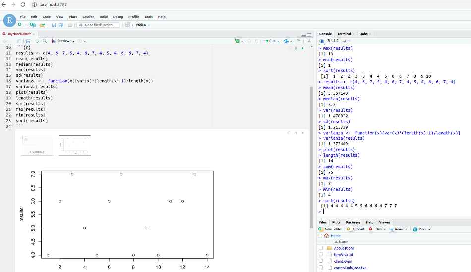Open the Session menu
Viewport: 471px width, 272px height.
88,17
